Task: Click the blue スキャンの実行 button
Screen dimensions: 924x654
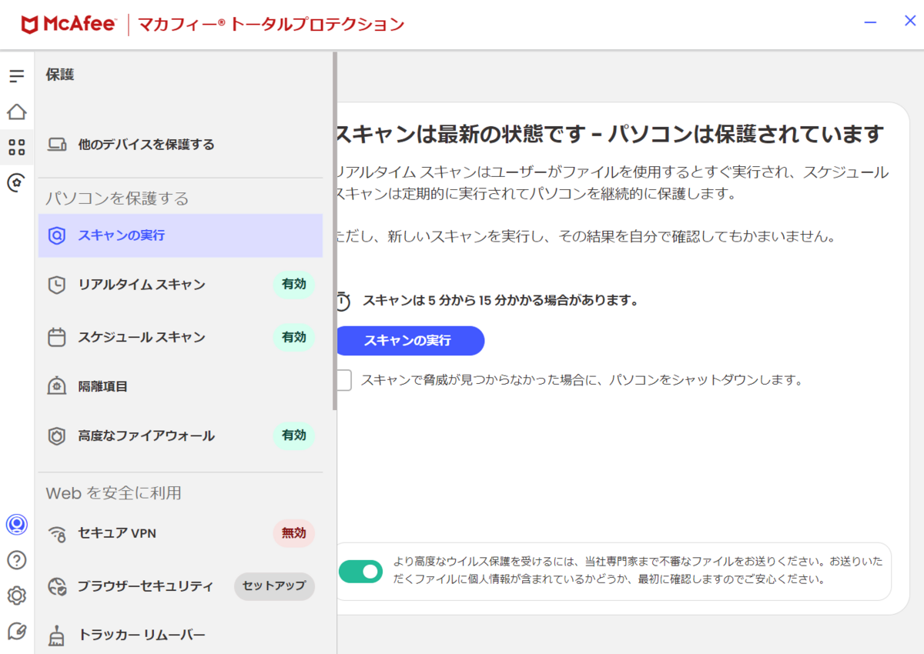Action: pyautogui.click(x=410, y=341)
